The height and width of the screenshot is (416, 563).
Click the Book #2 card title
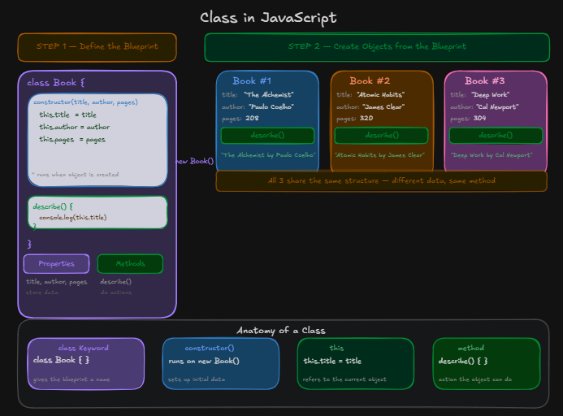click(370, 80)
